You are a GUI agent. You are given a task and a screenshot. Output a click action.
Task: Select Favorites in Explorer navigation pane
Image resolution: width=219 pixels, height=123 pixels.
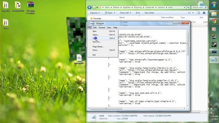[97, 18]
